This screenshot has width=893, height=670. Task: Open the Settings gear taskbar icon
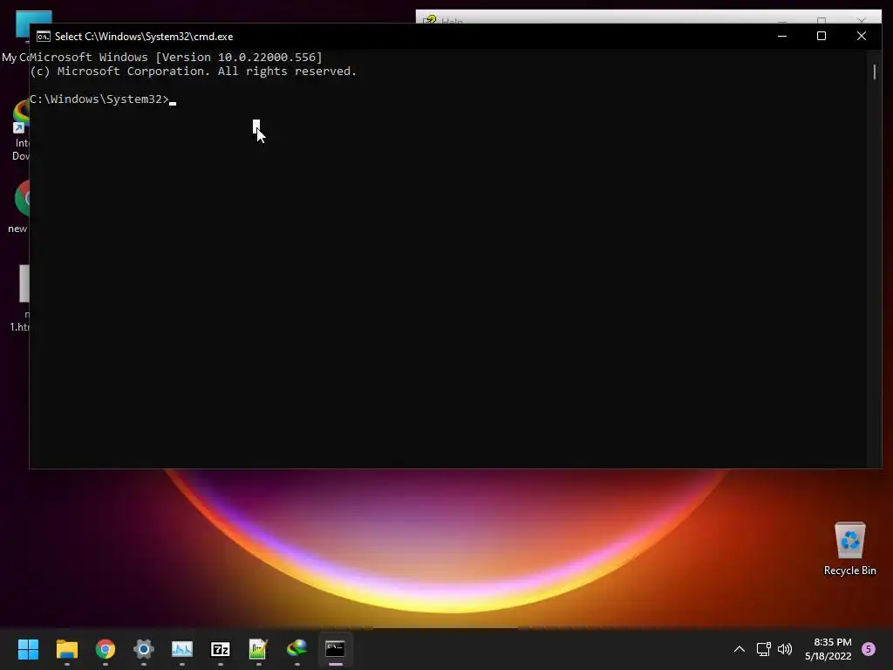pyautogui.click(x=144, y=649)
